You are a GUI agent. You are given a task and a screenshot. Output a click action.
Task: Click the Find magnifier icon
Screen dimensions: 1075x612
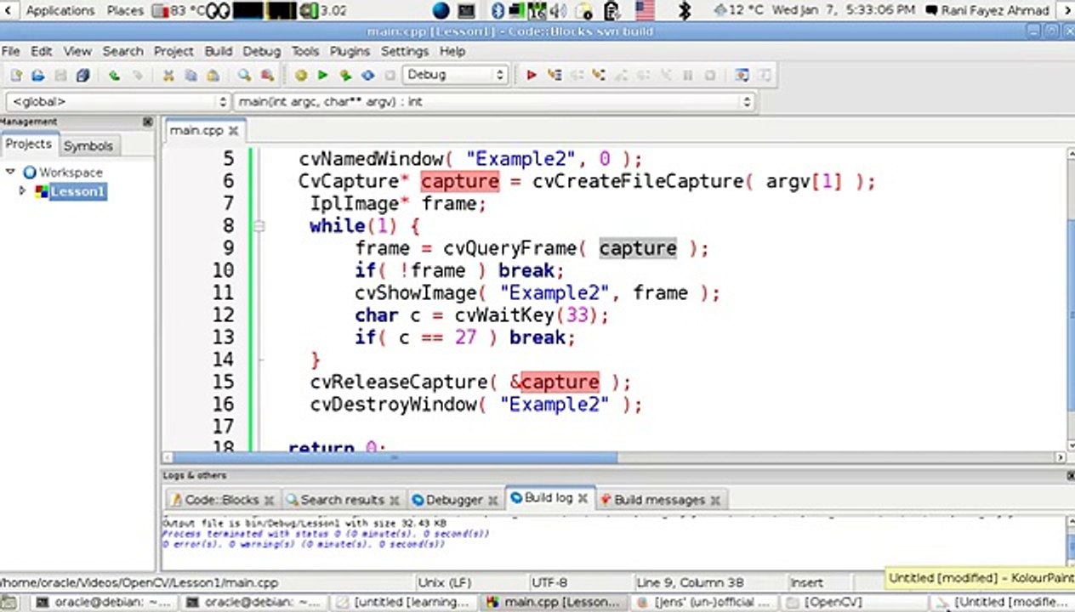244,75
